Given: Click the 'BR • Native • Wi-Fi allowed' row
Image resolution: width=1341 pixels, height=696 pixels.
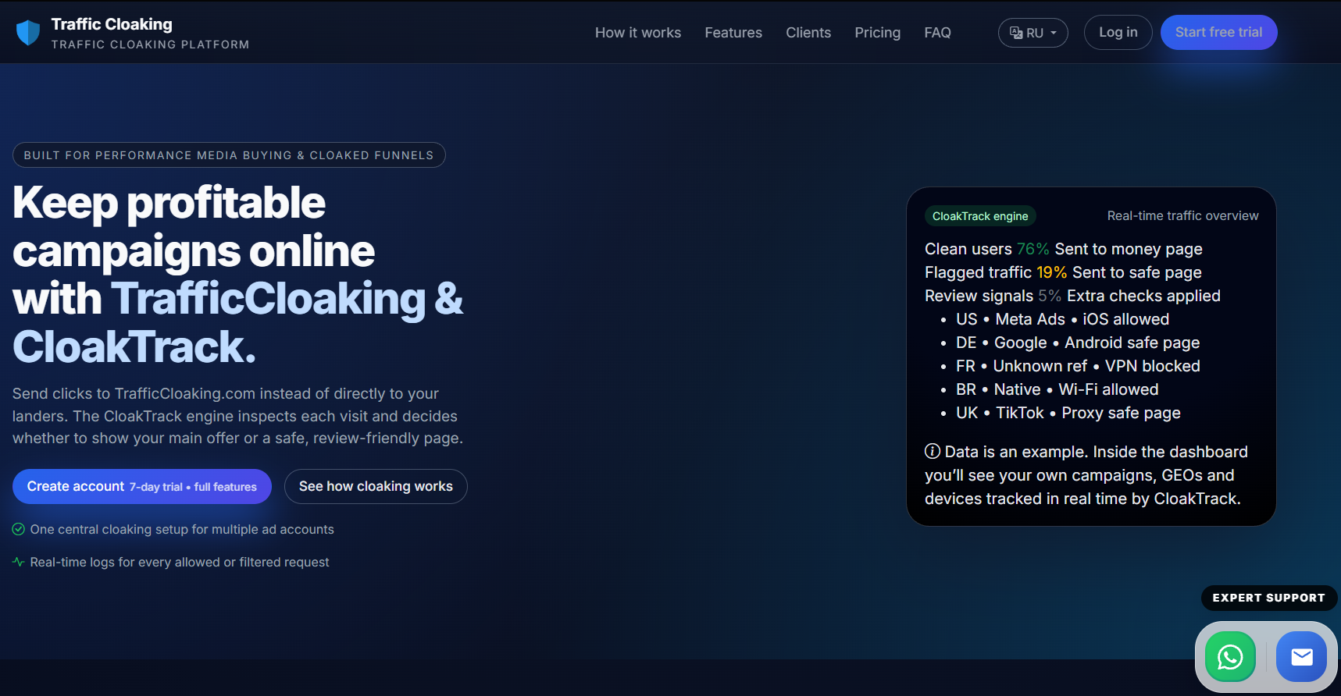Looking at the screenshot, I should pos(1057,389).
